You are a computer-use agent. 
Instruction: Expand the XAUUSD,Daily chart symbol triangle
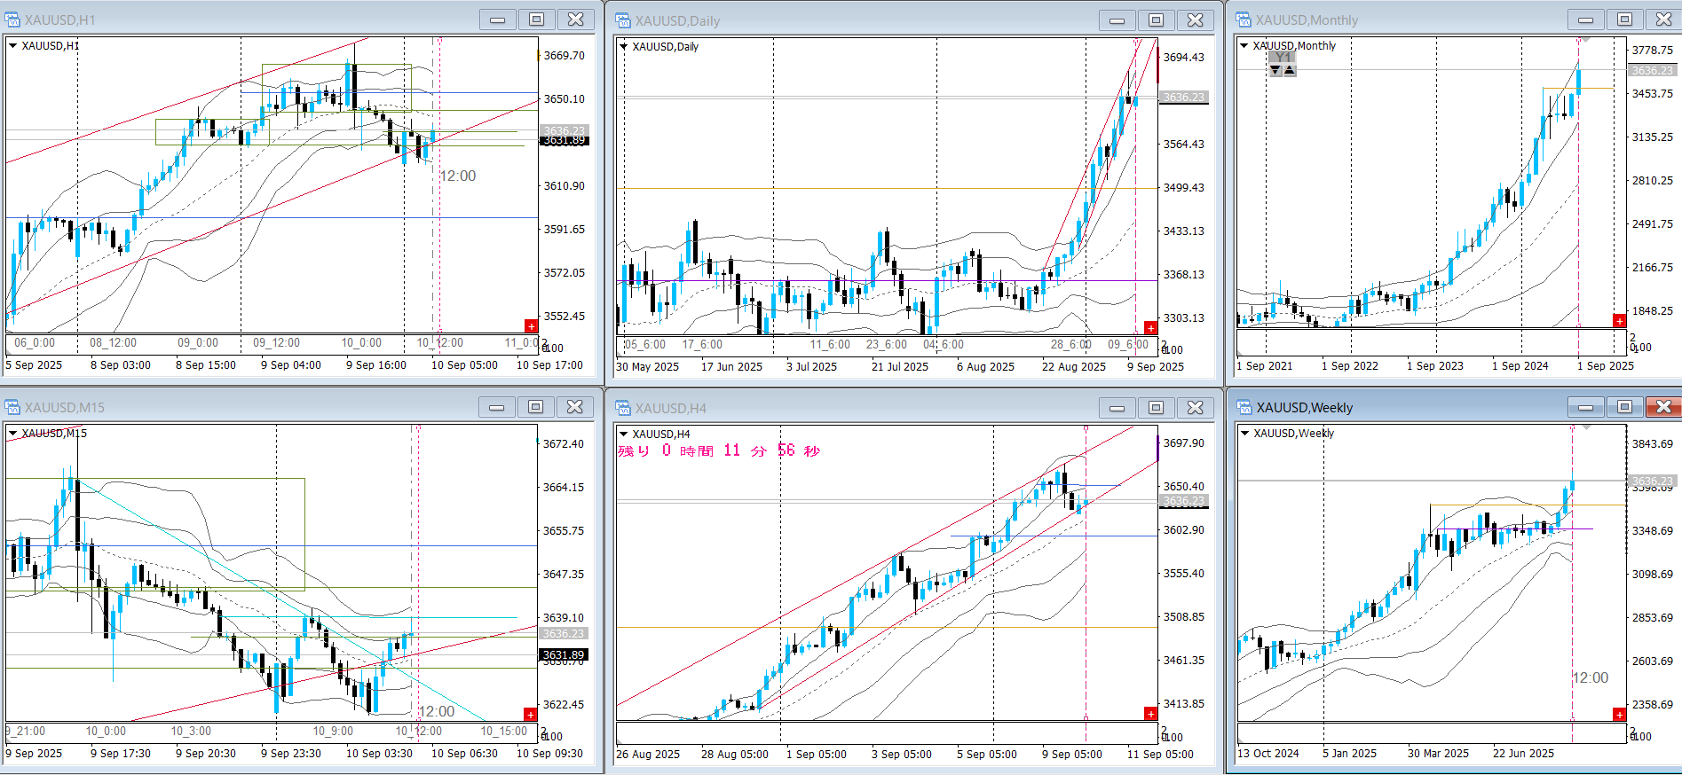(x=624, y=47)
